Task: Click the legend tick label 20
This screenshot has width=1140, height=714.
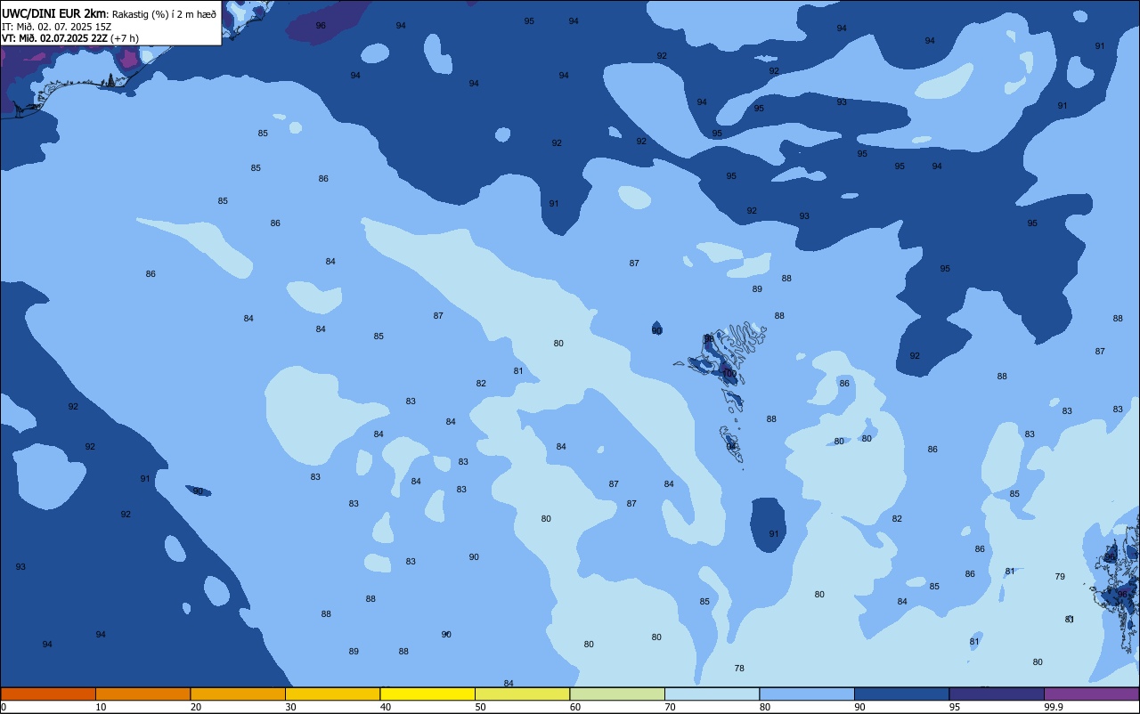Action: click(x=196, y=707)
